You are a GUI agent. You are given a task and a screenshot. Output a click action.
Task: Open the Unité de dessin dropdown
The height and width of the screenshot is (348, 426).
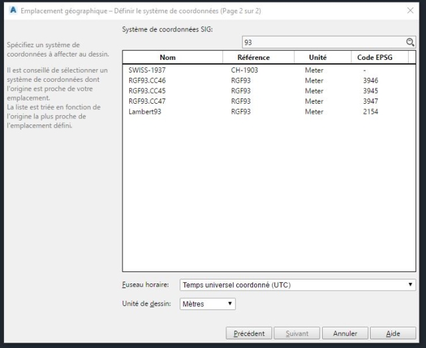[208, 303]
